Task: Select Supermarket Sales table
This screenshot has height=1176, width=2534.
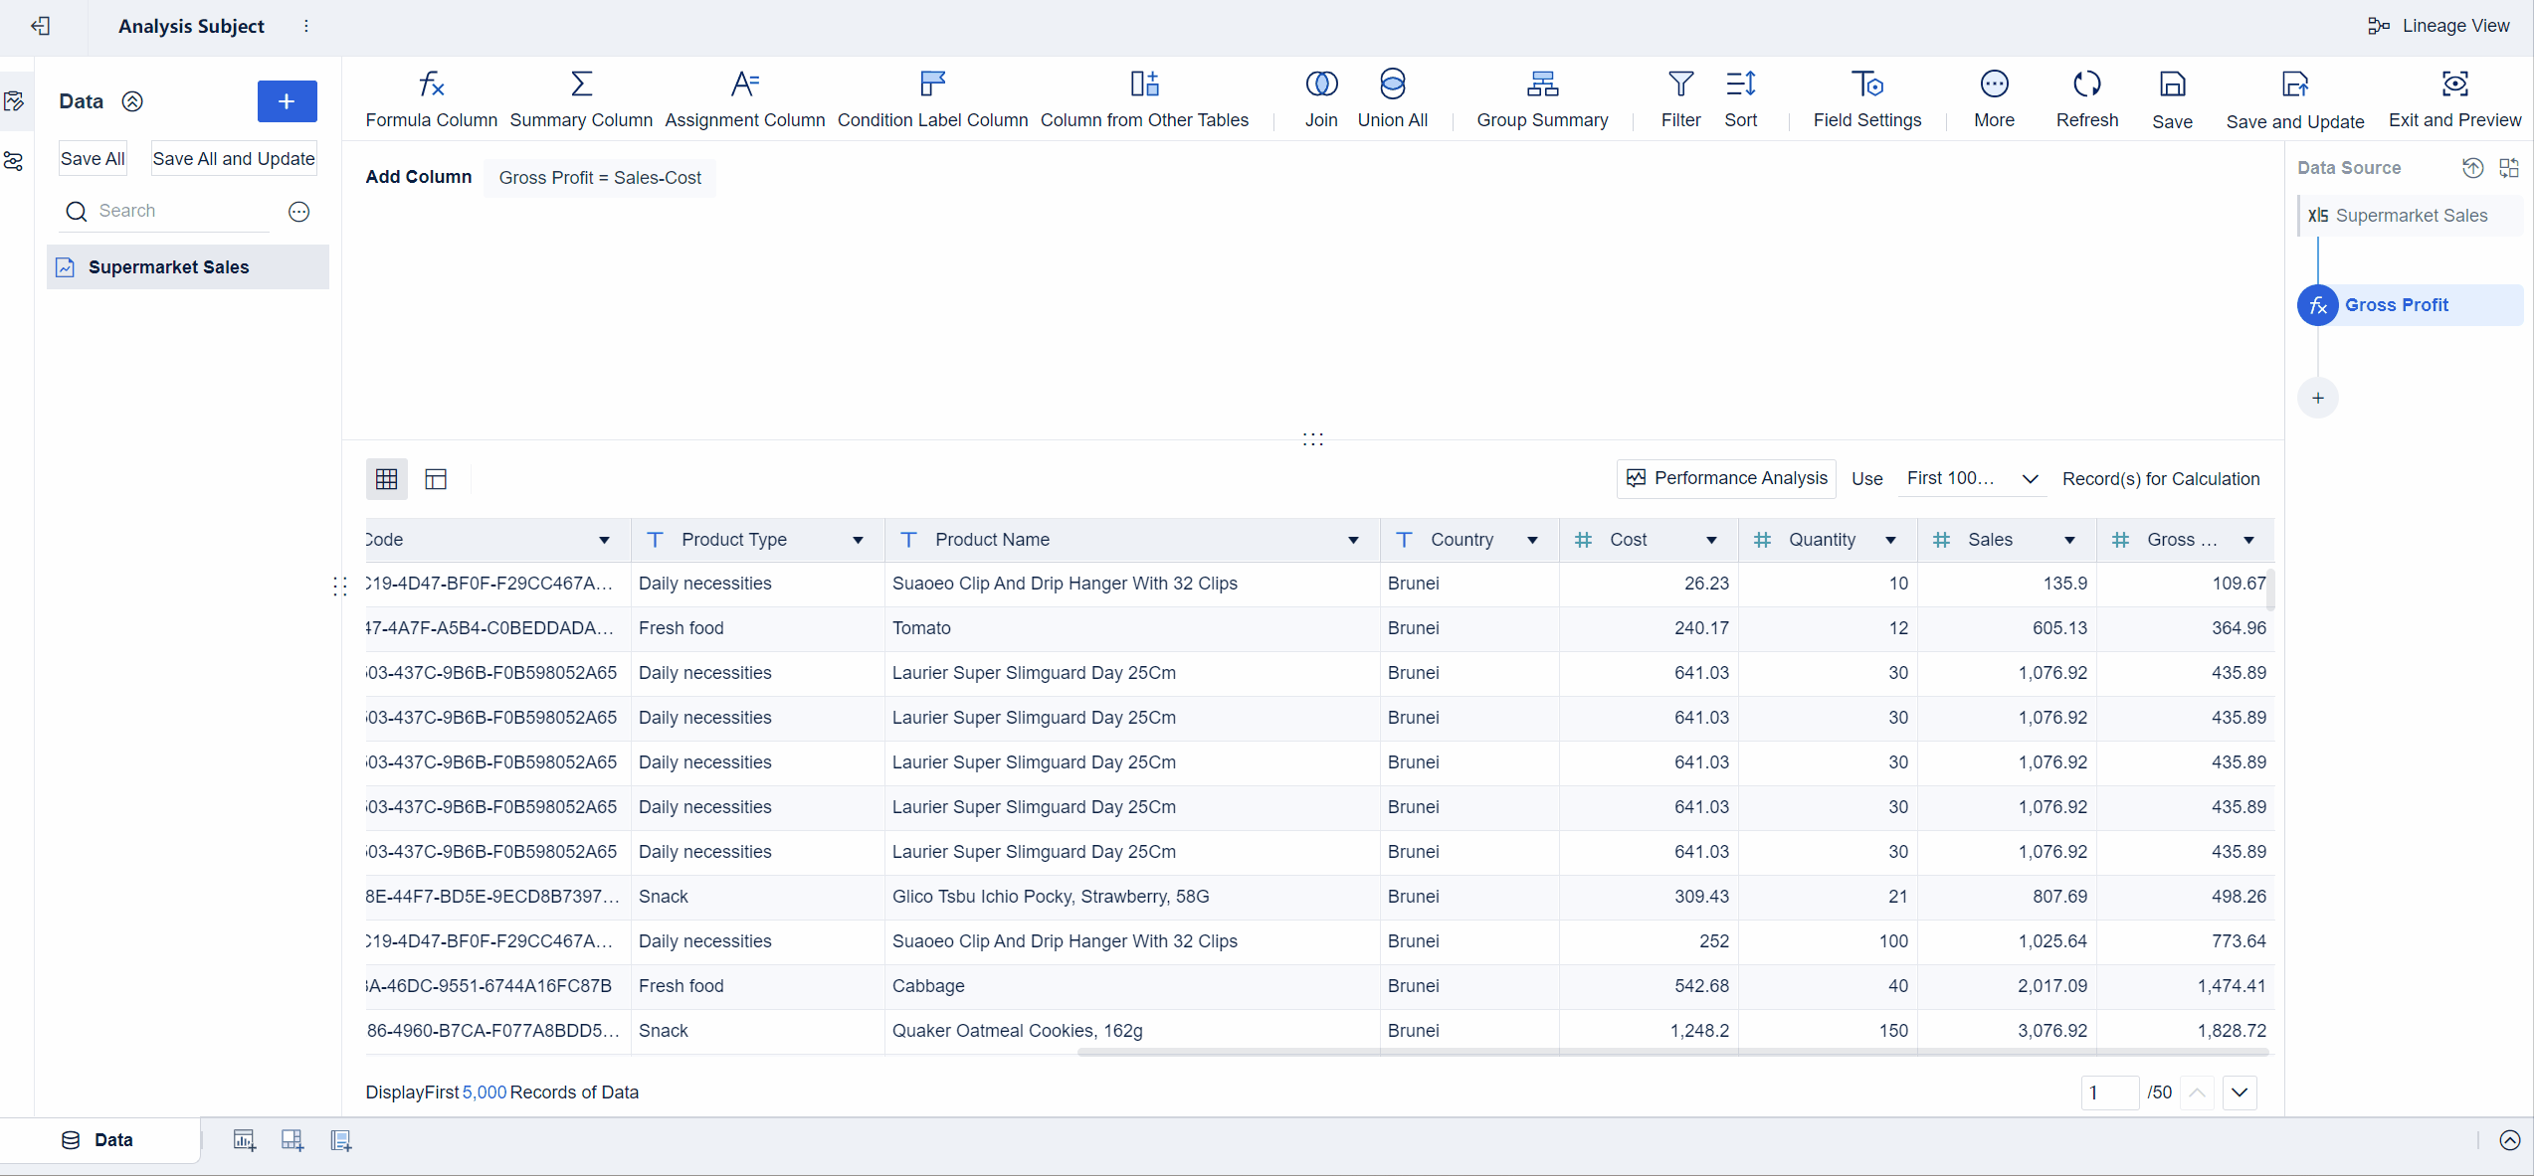Action: coord(188,267)
